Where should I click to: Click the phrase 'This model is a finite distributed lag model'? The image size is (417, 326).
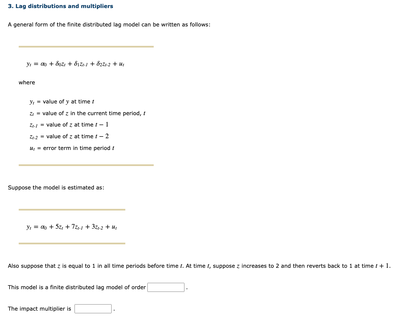[77, 287]
